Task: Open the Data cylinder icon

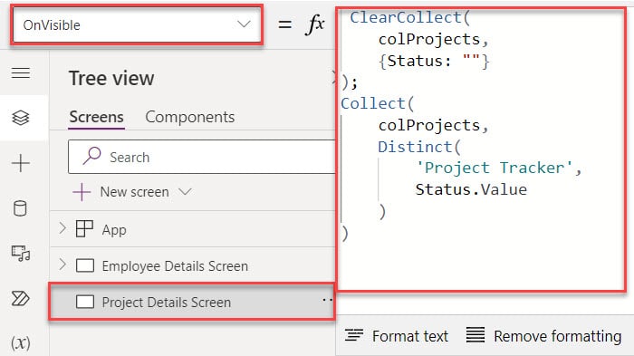Action: (20, 208)
